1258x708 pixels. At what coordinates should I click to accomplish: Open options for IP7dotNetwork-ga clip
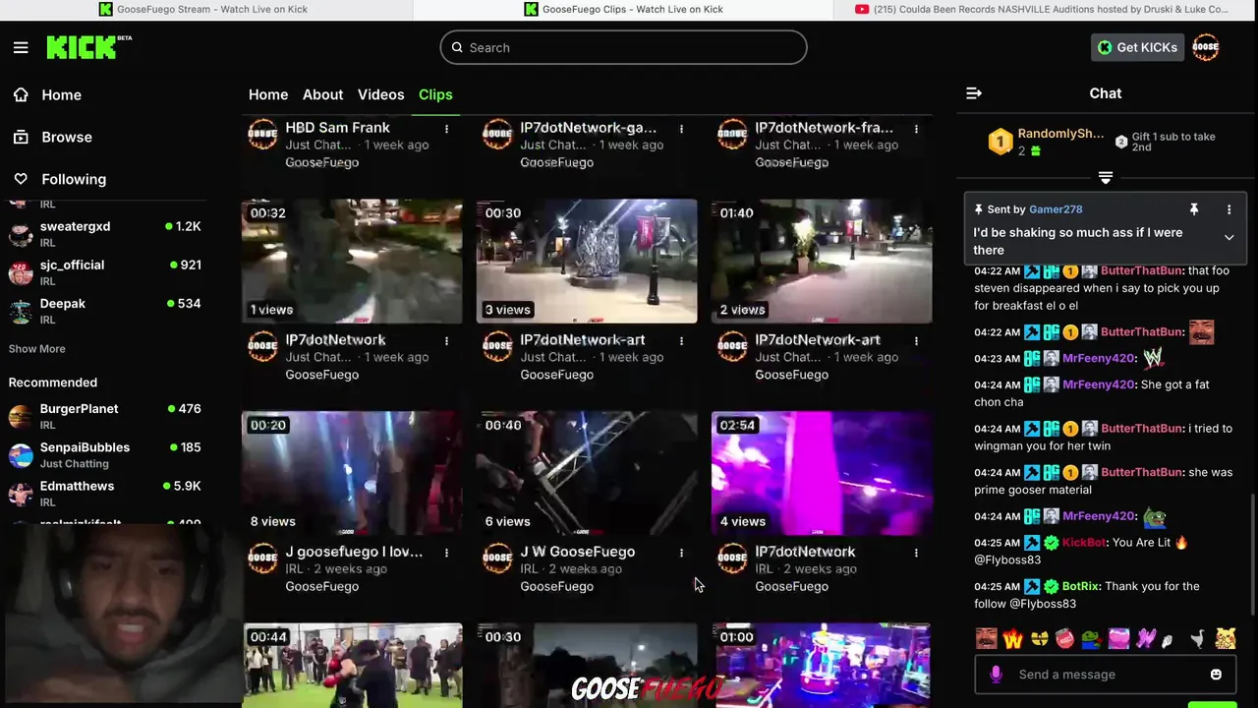[681, 129]
